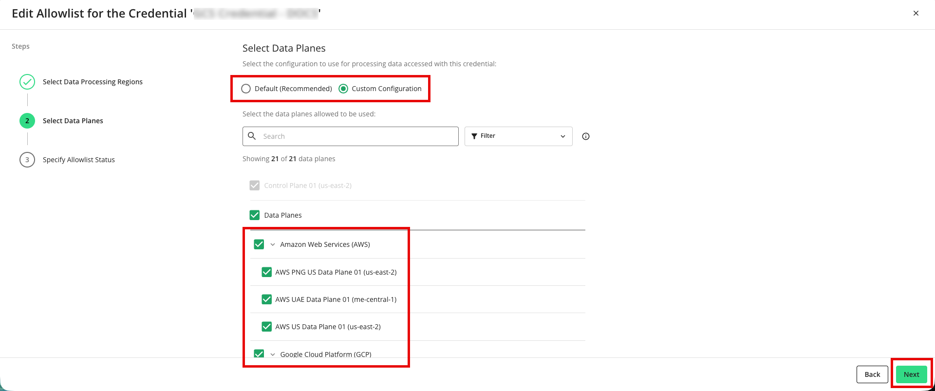The height and width of the screenshot is (391, 935).
Task: Click the search magnifier icon
Action: 252,136
